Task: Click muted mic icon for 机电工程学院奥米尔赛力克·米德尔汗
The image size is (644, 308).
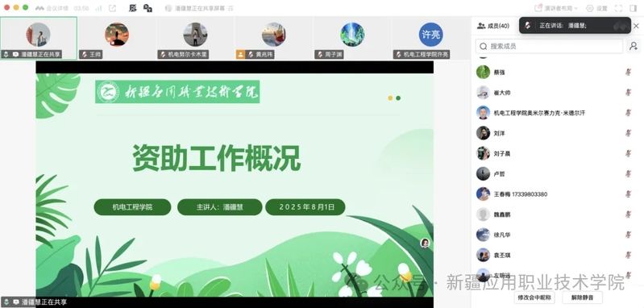Action: [x=628, y=113]
